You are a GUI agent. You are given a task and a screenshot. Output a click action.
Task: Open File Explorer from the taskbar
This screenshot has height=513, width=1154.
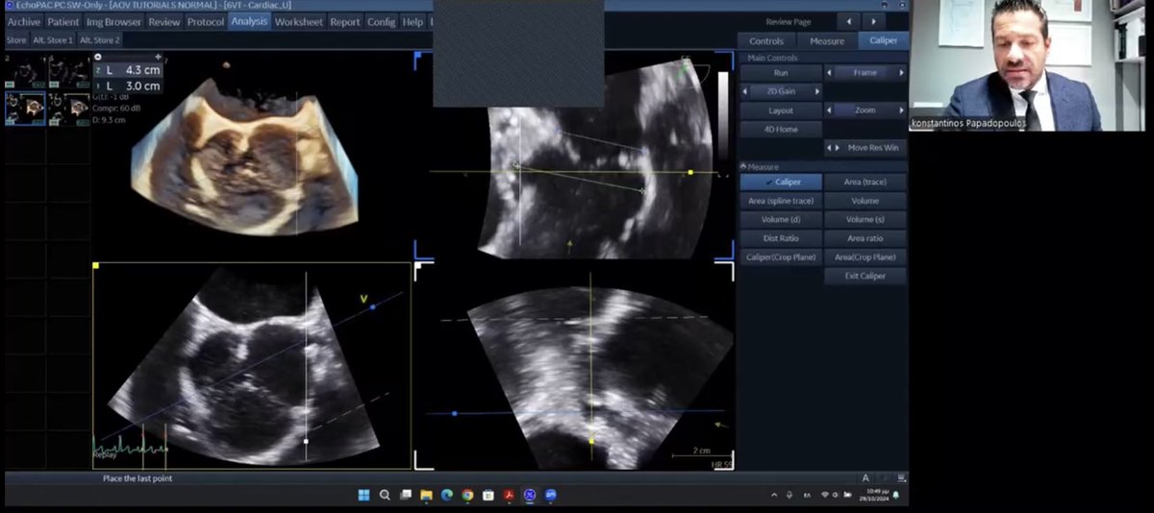click(426, 495)
